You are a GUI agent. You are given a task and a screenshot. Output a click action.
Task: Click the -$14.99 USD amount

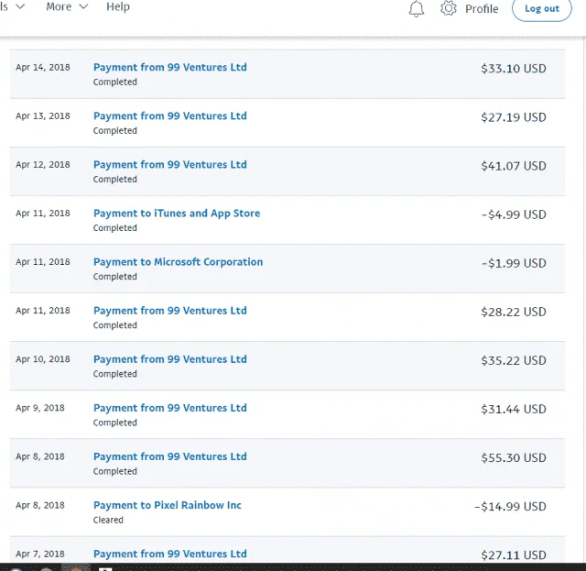tap(510, 506)
